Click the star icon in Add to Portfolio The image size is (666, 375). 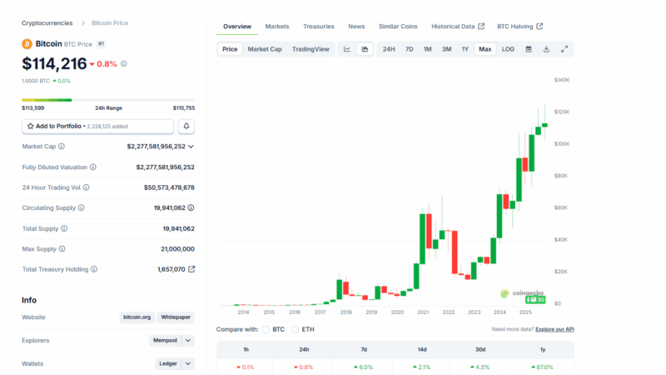coord(30,127)
